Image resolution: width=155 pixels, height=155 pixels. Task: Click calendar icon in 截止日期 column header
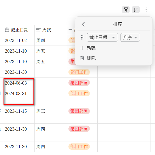pyautogui.click(x=7, y=30)
